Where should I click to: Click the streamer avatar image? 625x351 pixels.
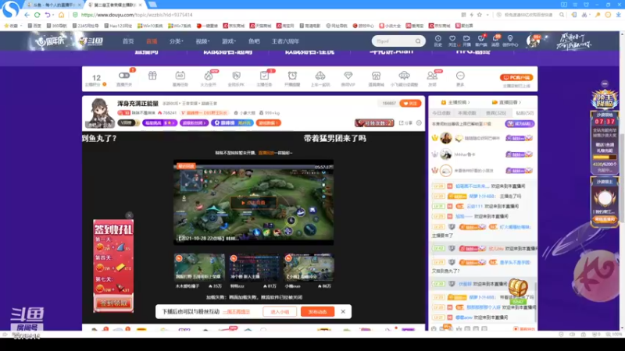pyautogui.click(x=100, y=113)
